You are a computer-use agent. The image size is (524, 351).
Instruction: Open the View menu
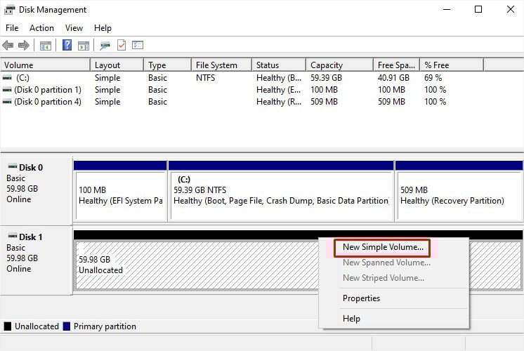pyautogui.click(x=74, y=28)
